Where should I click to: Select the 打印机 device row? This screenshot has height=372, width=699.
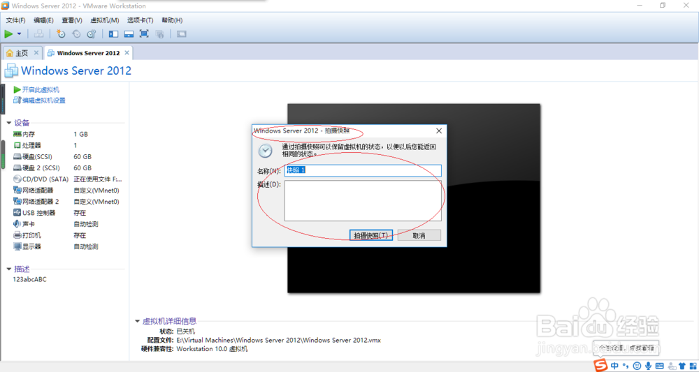[x=67, y=235]
